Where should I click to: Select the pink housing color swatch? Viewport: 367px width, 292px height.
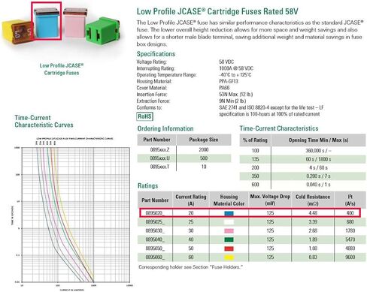(229, 230)
